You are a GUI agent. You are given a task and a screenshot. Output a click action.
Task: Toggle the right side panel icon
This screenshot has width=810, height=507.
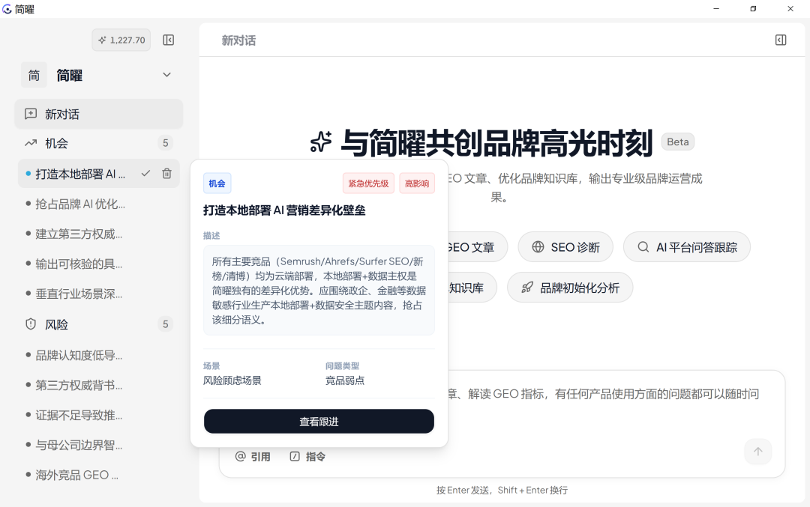coord(781,40)
